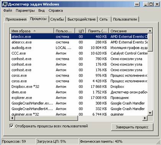Select the Dropbox.exe *32 process

point(79,87)
